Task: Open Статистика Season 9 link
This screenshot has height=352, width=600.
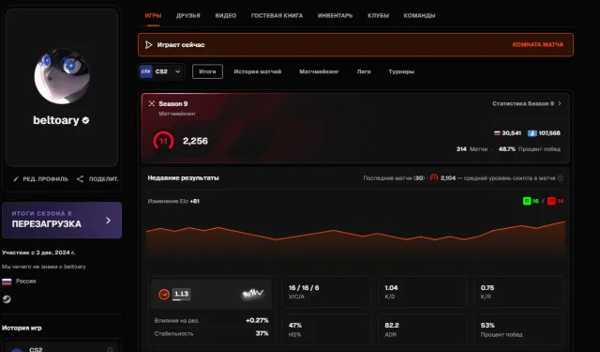Action: [523, 104]
